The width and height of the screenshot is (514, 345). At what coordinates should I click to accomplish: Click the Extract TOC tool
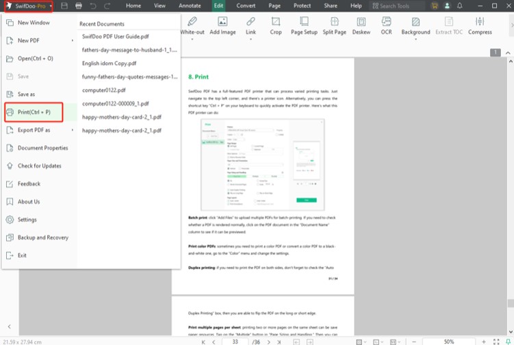tap(449, 26)
